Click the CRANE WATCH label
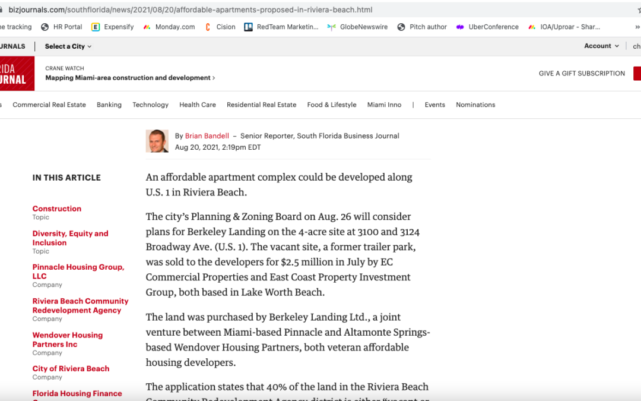The height and width of the screenshot is (401, 641). coord(65,68)
